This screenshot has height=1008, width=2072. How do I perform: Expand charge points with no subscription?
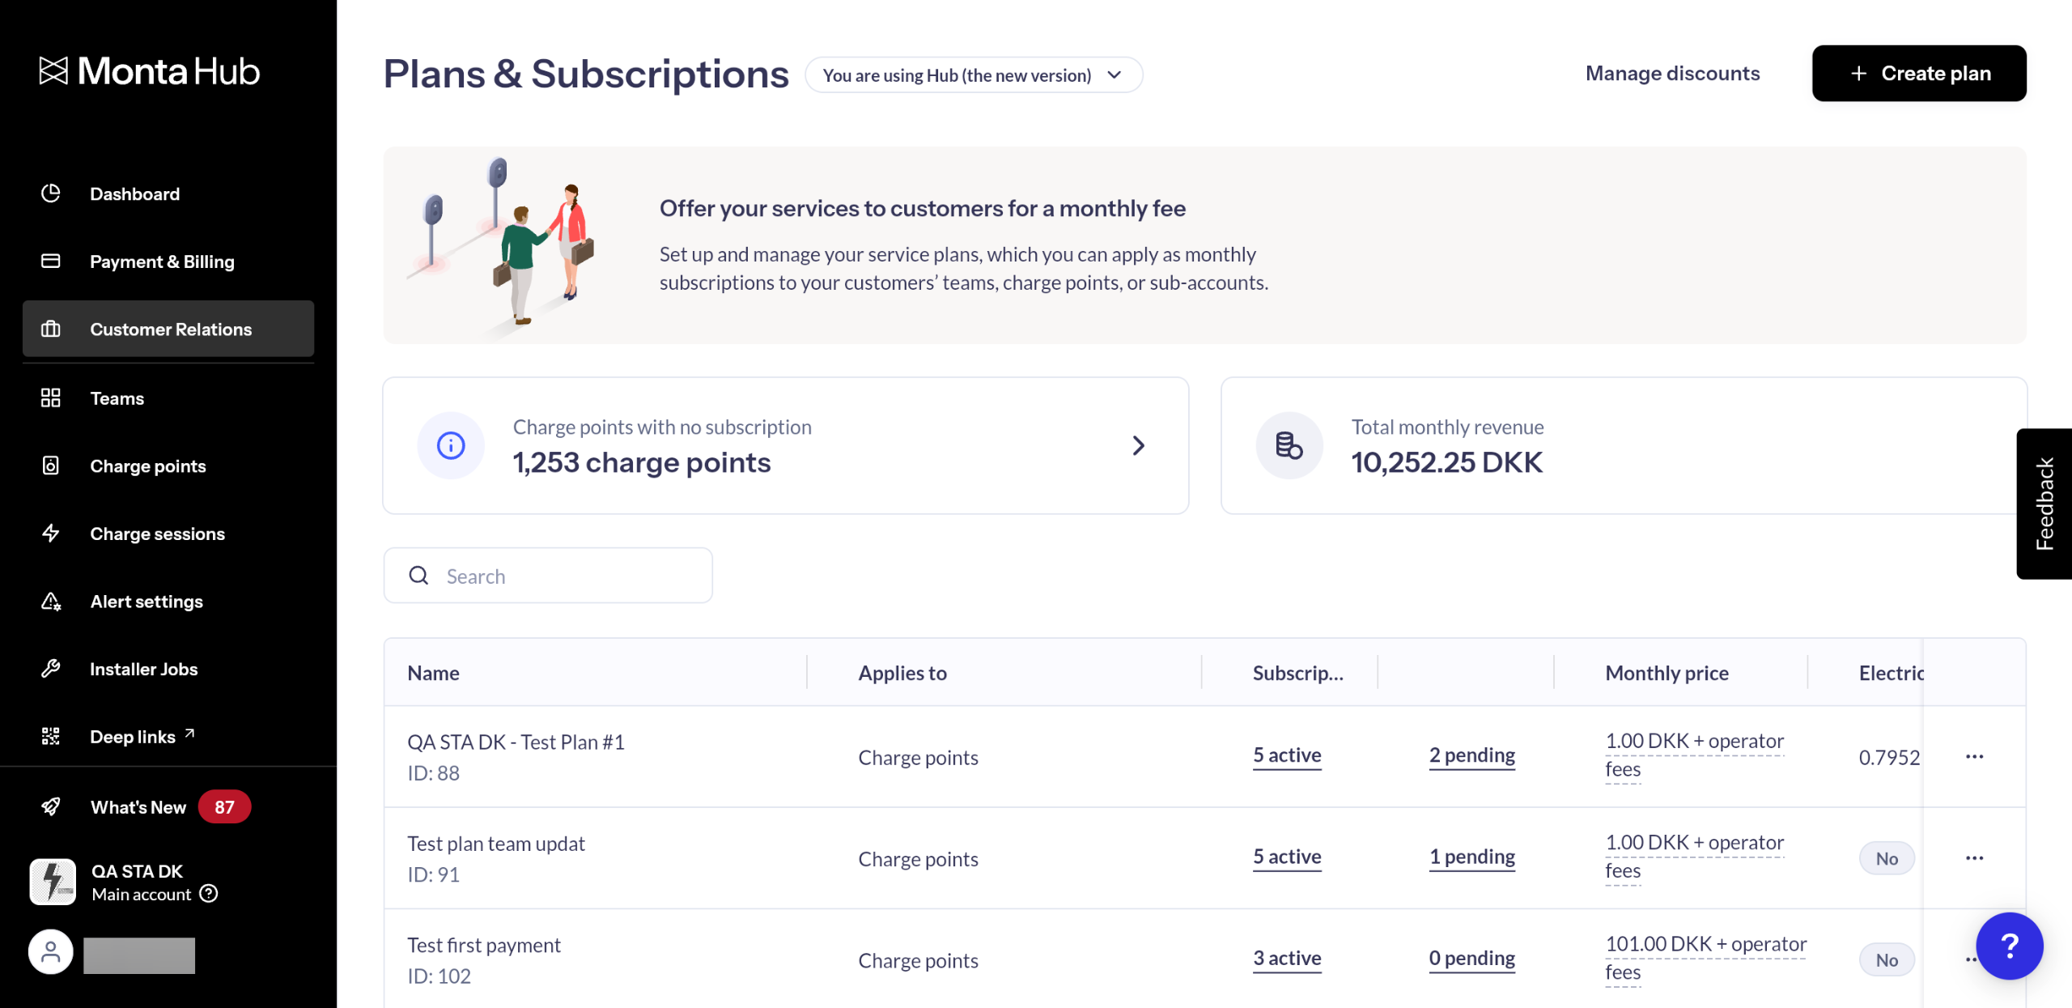[x=1138, y=445]
